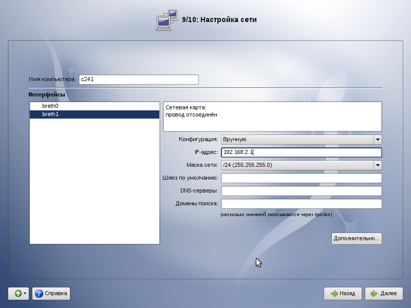Click the 9/10: Настройка сети title

(x=219, y=20)
